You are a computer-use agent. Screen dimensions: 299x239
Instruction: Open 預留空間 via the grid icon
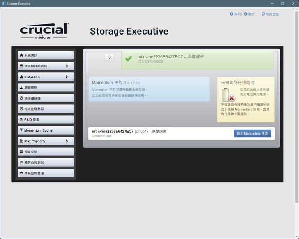(x=21, y=152)
